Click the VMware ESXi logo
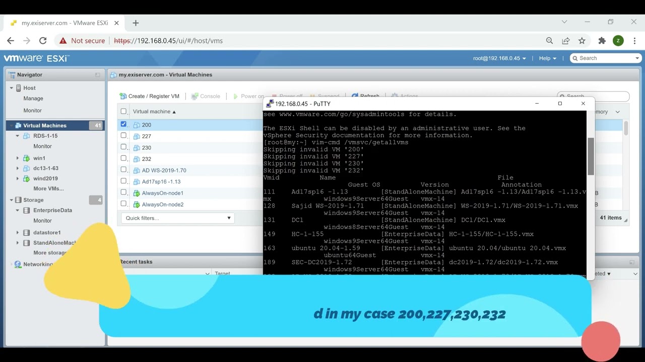 tap(36, 58)
